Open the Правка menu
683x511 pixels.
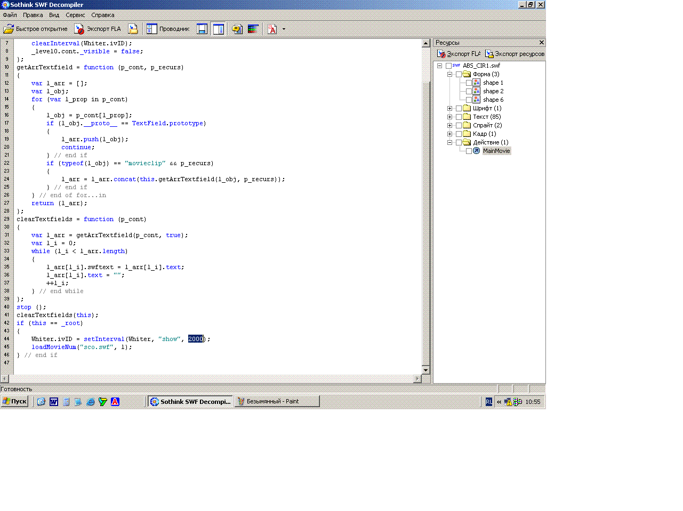tap(33, 15)
